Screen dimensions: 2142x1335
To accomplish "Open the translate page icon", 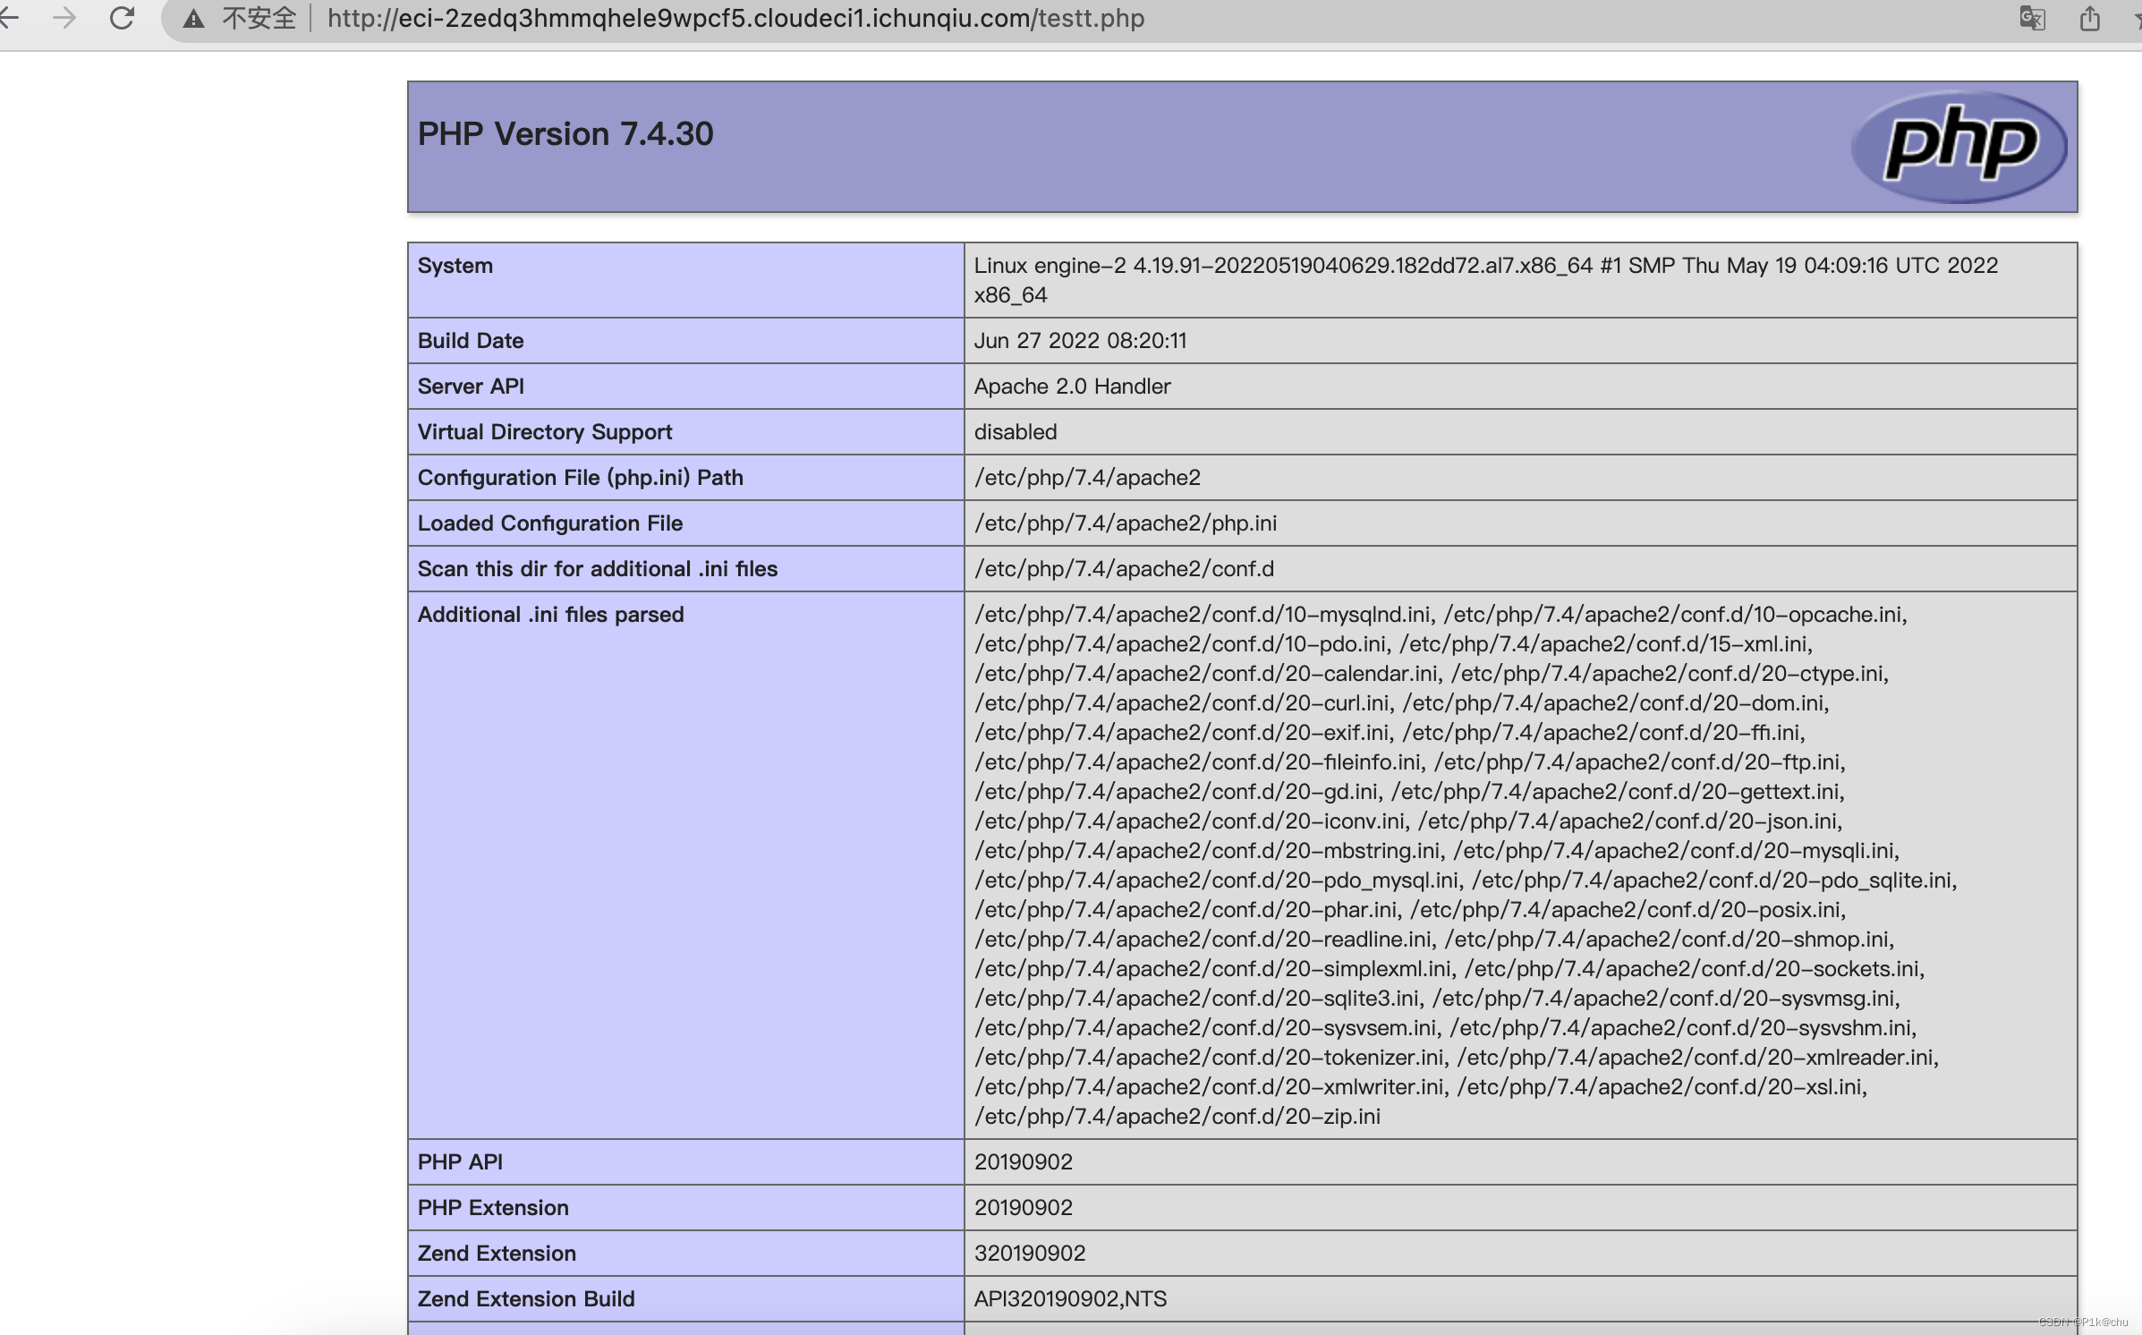I will coord(2032,18).
